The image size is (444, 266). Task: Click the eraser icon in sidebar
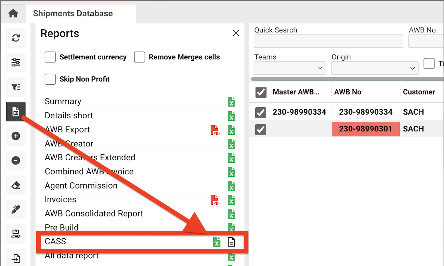[x=16, y=185]
